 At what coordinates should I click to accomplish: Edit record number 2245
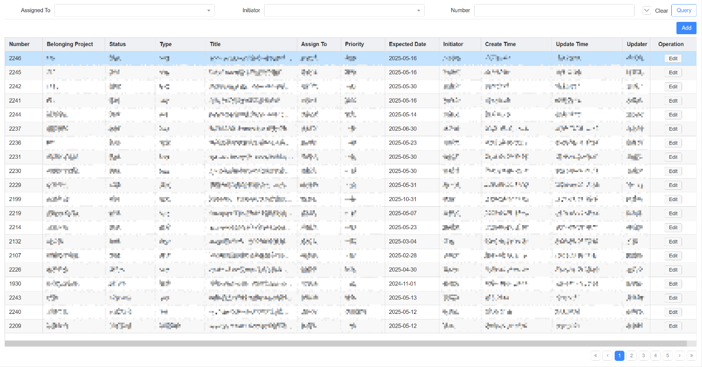(x=673, y=72)
